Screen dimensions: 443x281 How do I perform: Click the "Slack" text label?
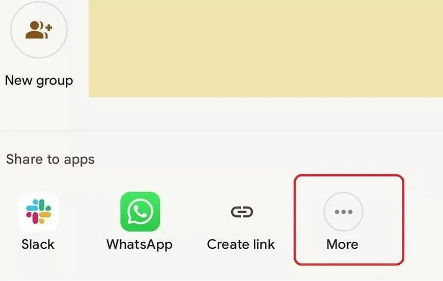38,244
